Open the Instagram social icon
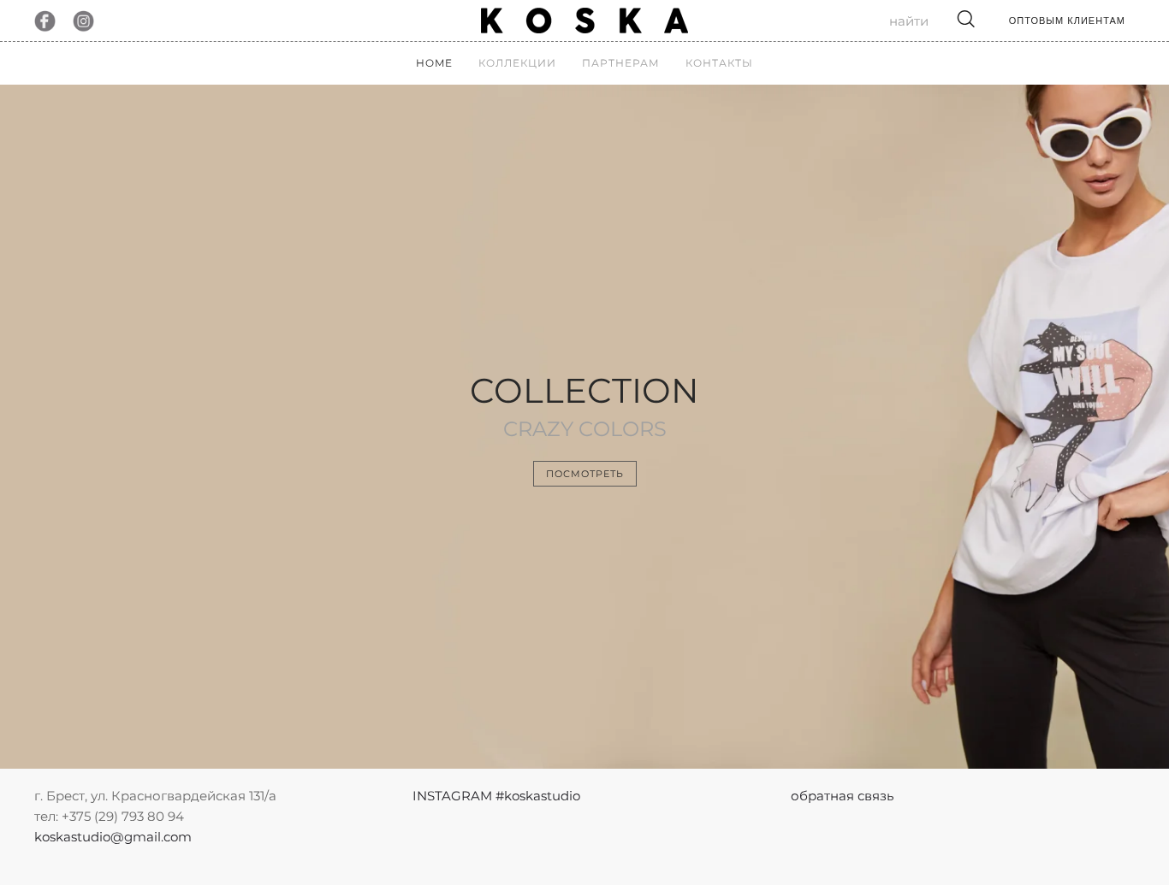The height and width of the screenshot is (885, 1169). [x=83, y=21]
